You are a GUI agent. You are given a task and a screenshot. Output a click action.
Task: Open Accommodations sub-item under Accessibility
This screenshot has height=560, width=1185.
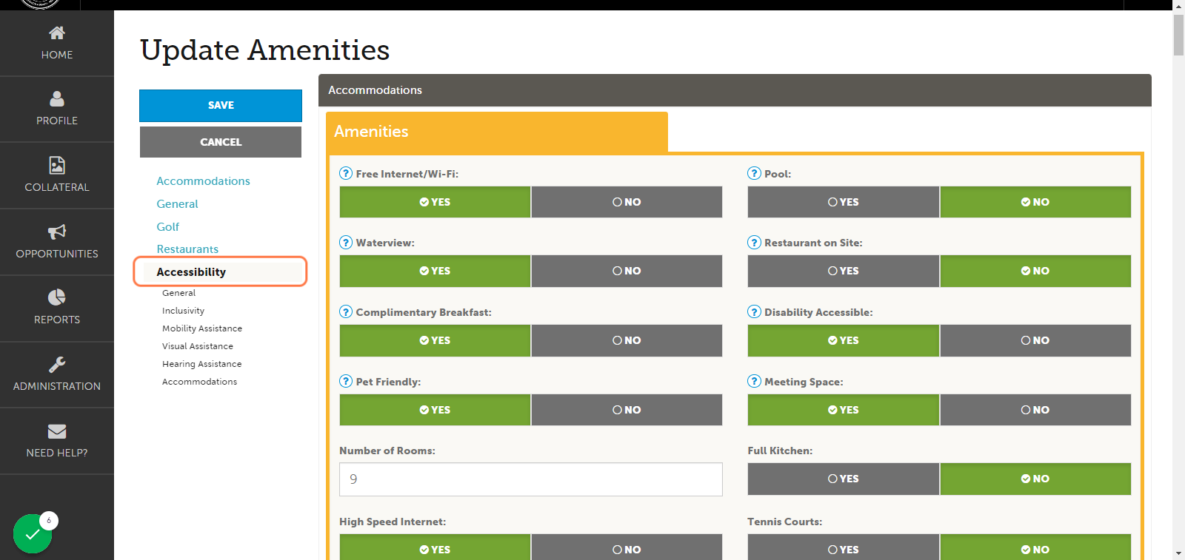[199, 382]
